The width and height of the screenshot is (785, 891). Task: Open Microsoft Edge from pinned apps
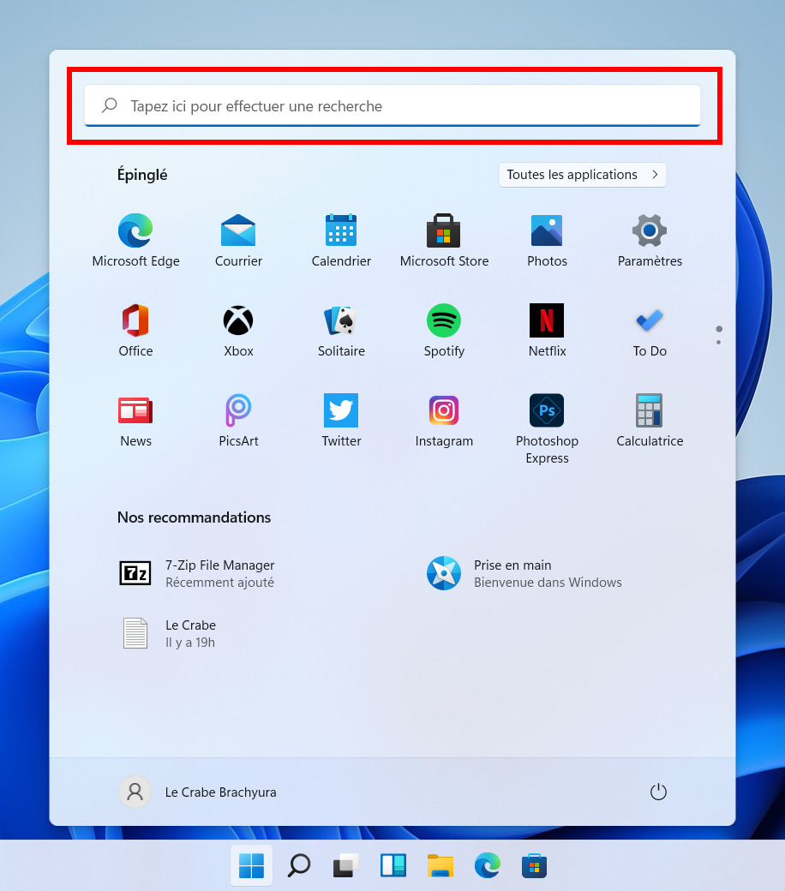pos(135,241)
